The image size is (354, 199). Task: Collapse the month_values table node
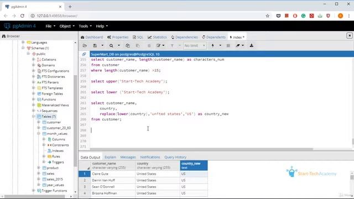39,134
